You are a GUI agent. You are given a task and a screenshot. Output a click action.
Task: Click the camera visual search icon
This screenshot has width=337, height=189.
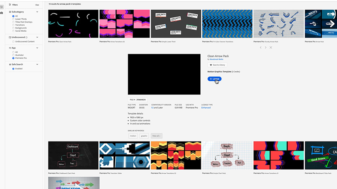tap(1, 13)
